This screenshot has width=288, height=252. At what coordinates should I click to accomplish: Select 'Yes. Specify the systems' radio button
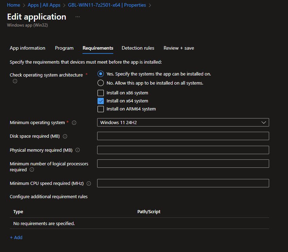point(101,74)
